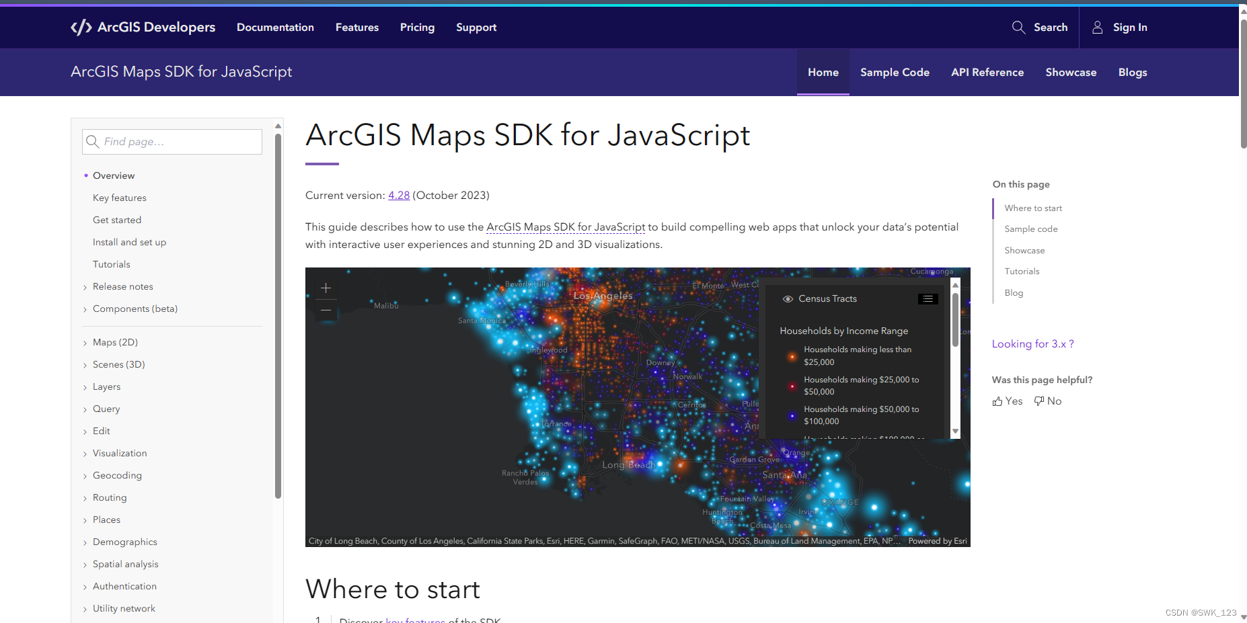Zoom out the map with minus button
Screen dimensions: 1247x623
pos(326,310)
